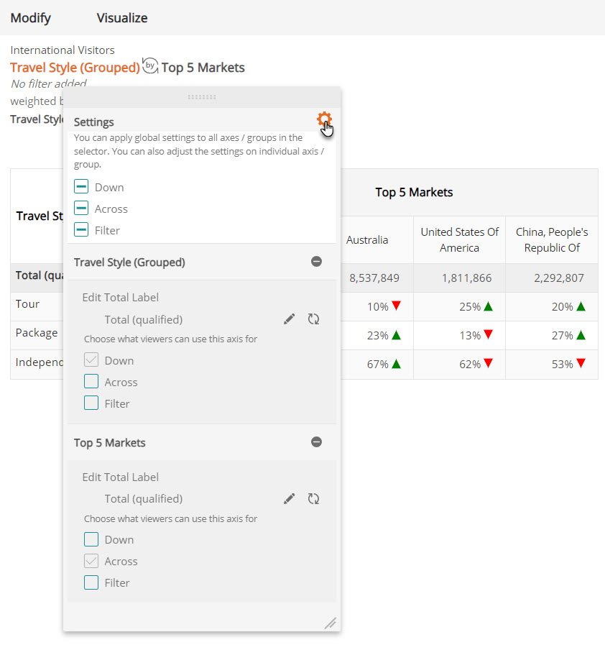Reset the Top 5 Markets label with refresh icon
The width and height of the screenshot is (605, 645).
(313, 498)
